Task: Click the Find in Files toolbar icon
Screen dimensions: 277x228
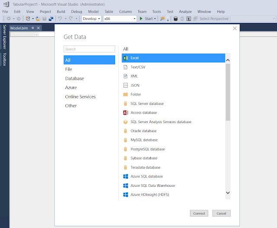Action: point(162,19)
